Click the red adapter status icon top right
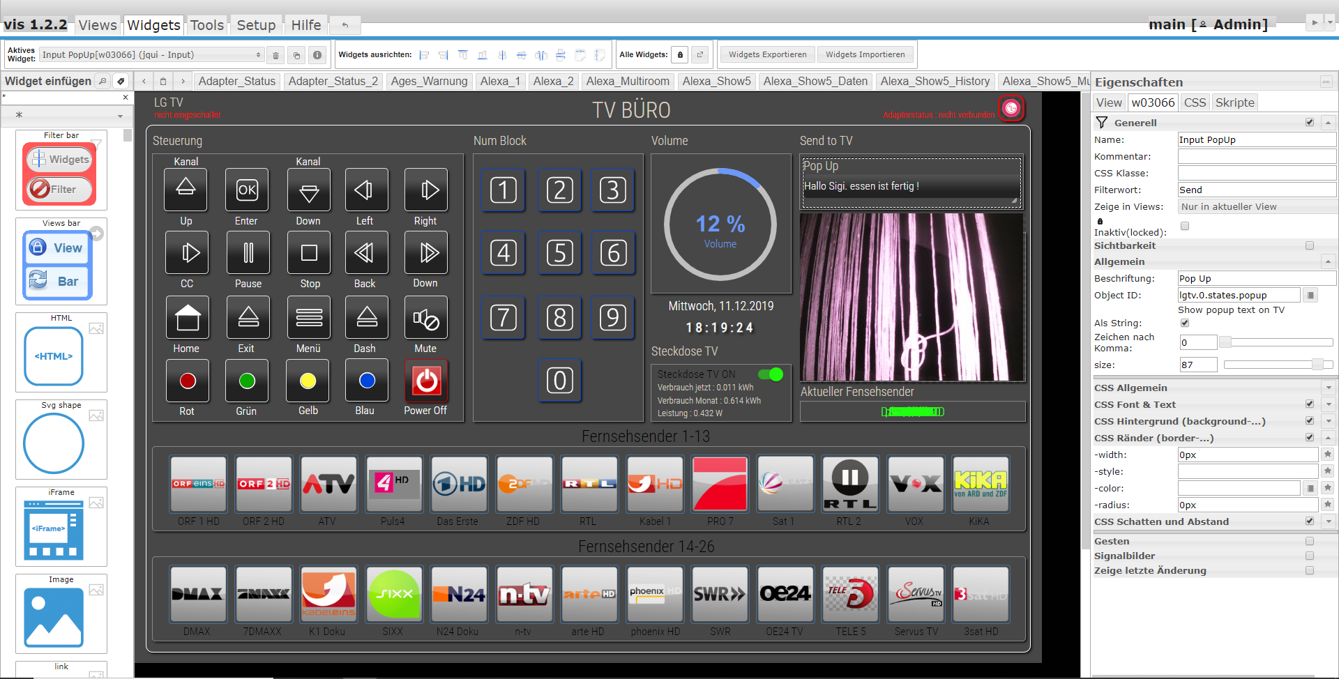The width and height of the screenshot is (1339, 679). (1011, 108)
